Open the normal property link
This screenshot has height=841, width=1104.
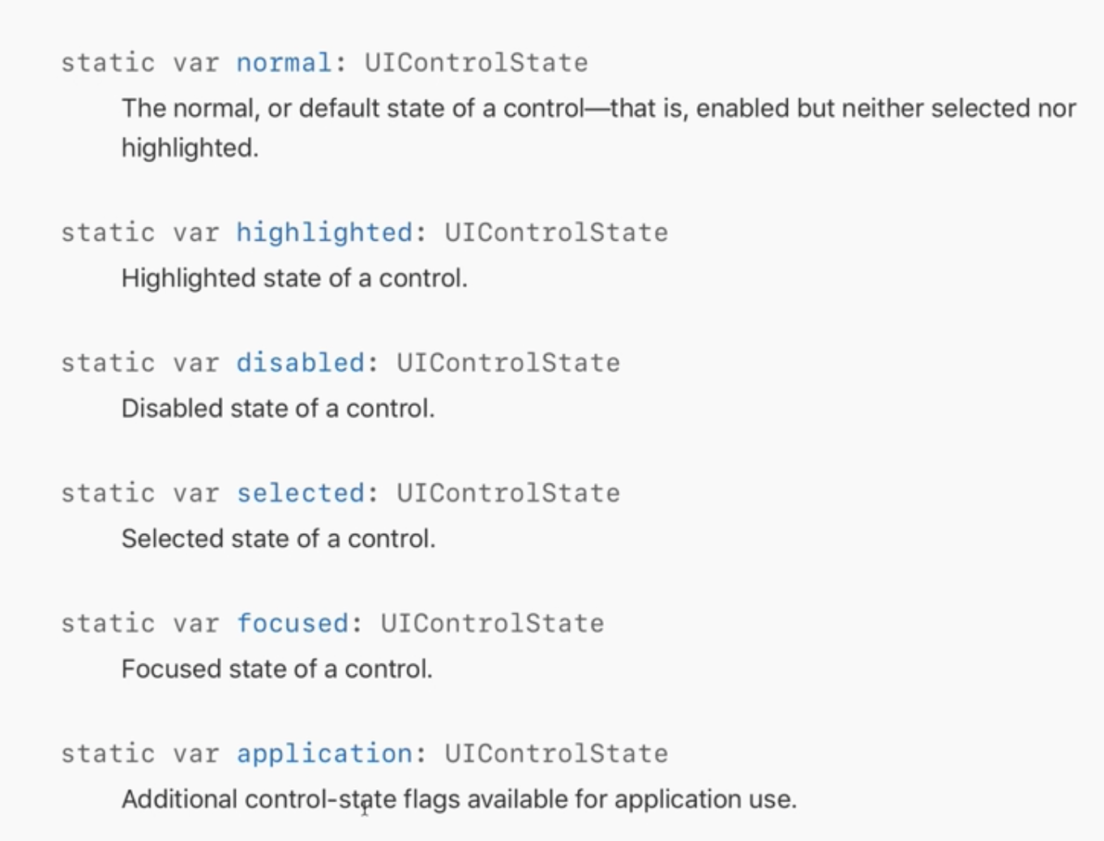pos(284,62)
